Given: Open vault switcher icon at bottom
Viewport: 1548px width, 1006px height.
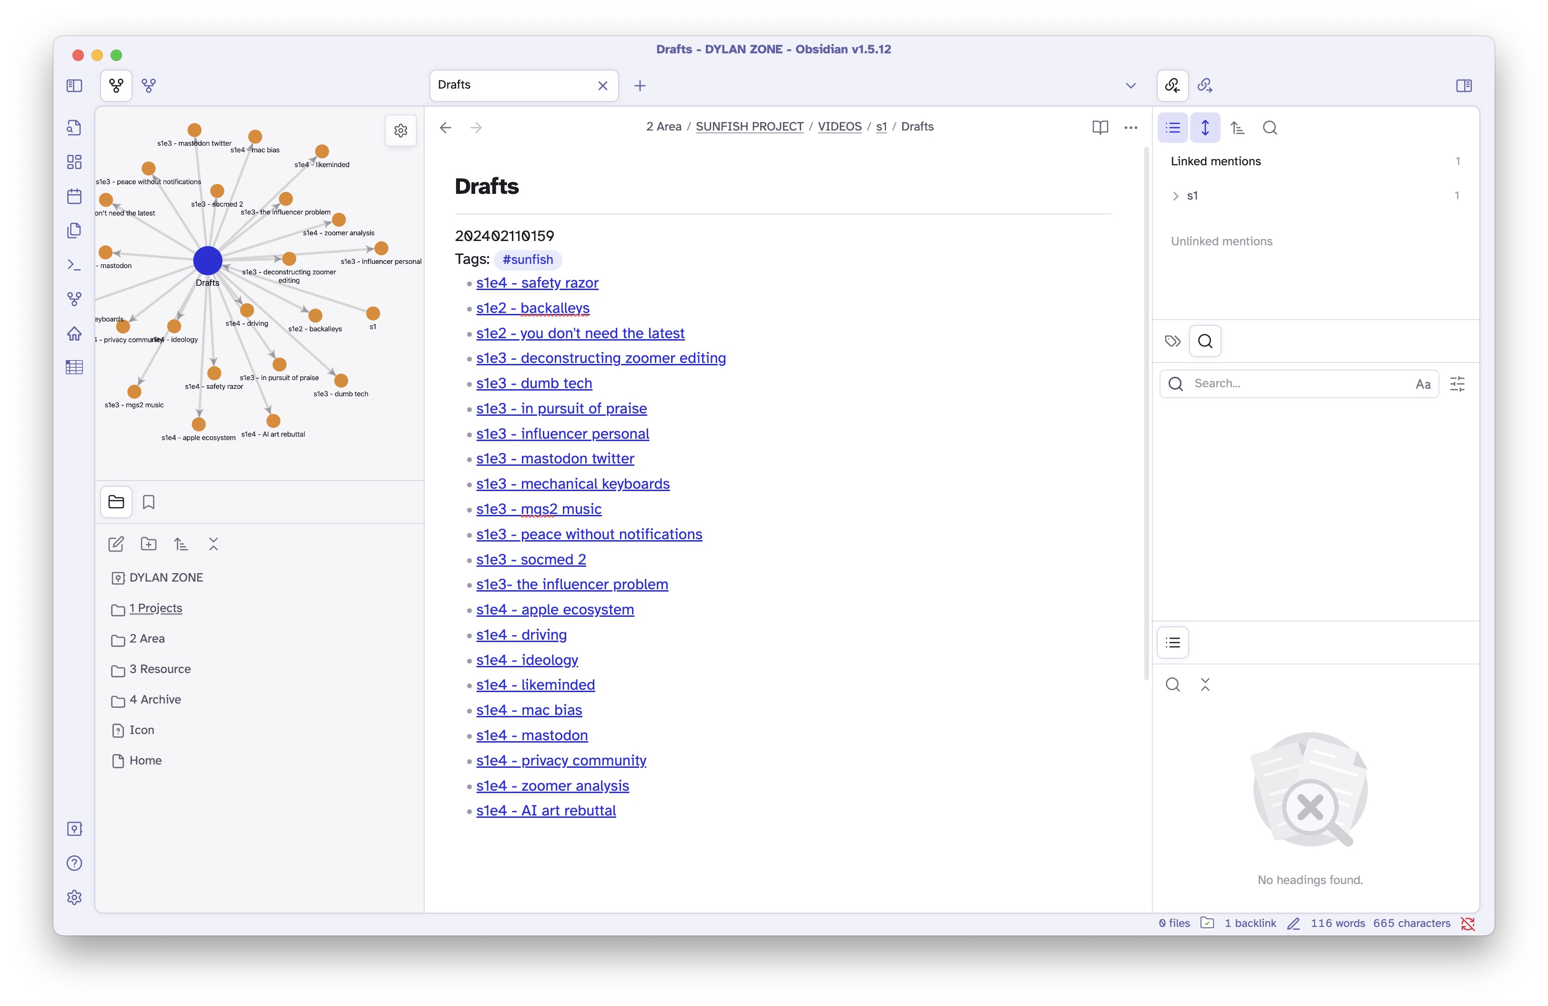Looking at the screenshot, I should click(74, 829).
